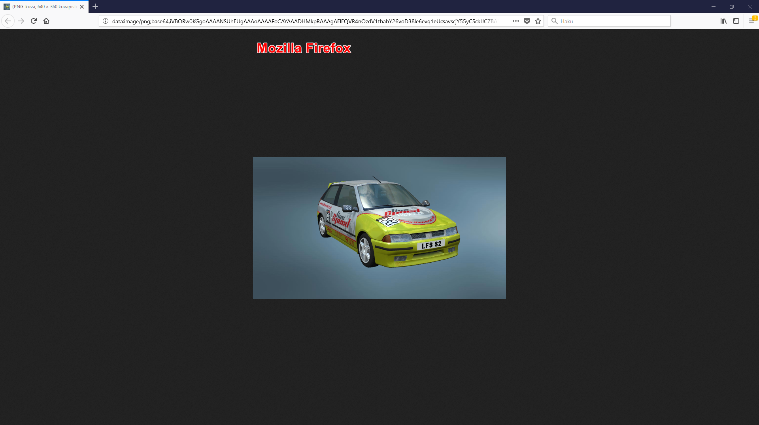Open a new tab with plus button

click(x=95, y=6)
